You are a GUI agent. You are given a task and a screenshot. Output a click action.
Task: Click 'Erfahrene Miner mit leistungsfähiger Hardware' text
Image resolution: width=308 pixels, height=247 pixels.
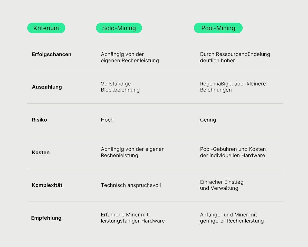click(133, 218)
